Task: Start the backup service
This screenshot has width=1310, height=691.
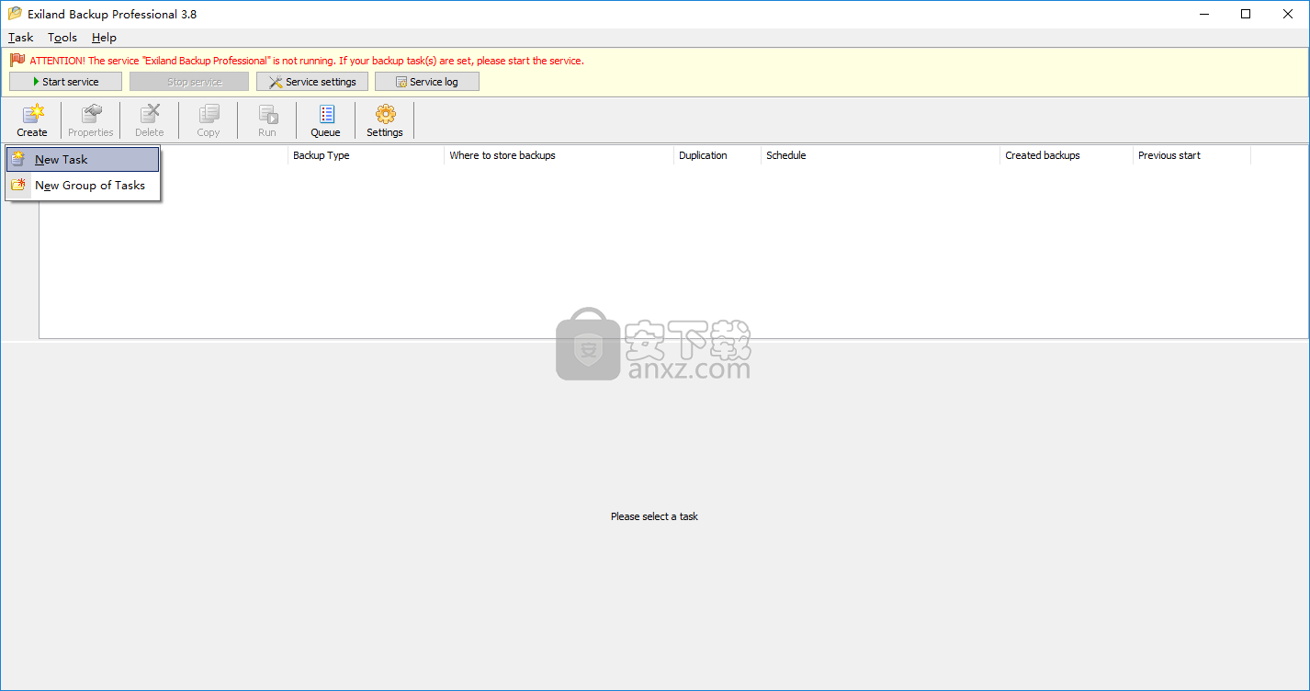Action: [x=65, y=82]
